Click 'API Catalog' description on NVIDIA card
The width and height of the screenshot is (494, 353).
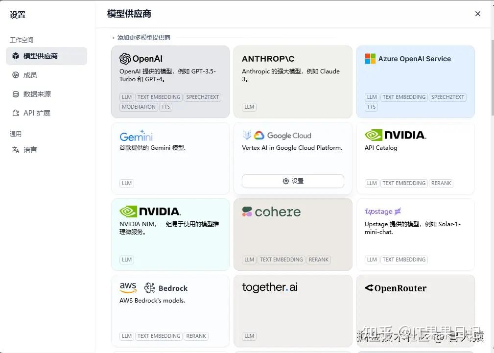pos(381,147)
